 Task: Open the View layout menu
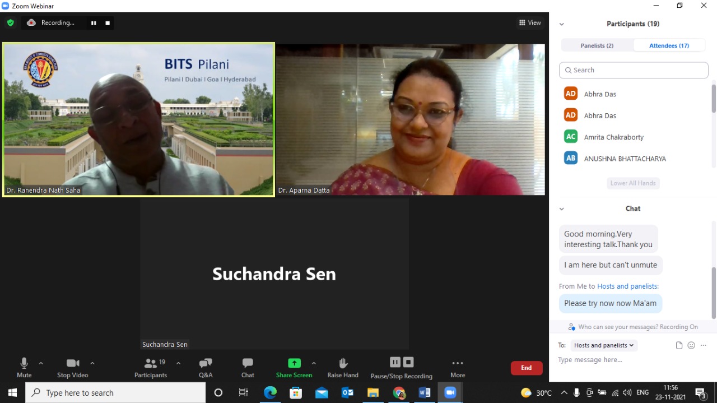pos(530,23)
